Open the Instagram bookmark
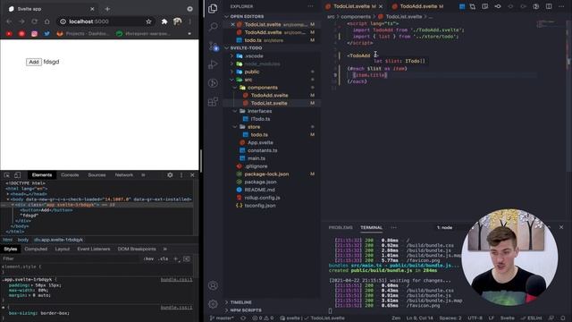Viewport: 572px width, 322px height. coord(34,34)
